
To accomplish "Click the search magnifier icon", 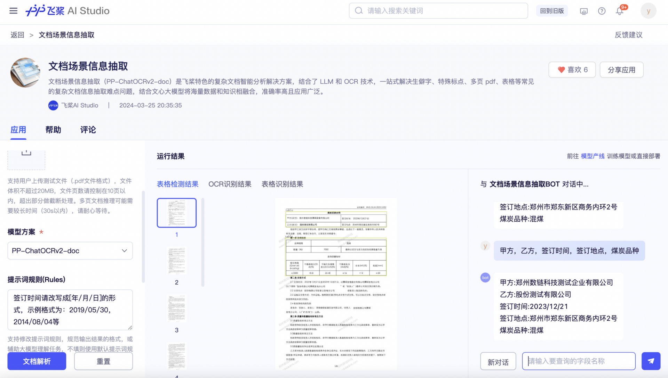I will [x=359, y=11].
